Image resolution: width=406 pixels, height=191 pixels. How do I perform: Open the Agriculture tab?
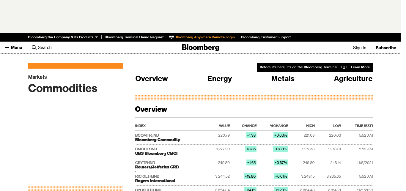[x=353, y=79]
